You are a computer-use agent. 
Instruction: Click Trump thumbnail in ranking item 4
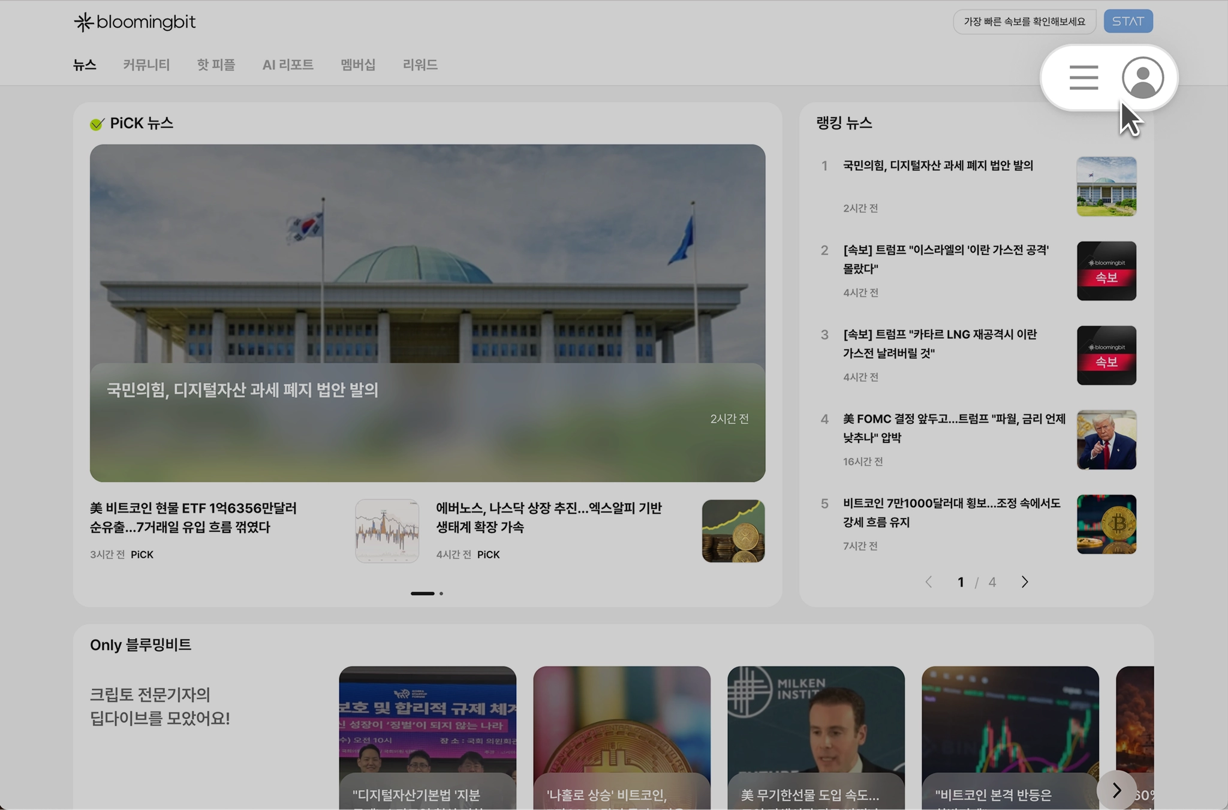pos(1106,439)
